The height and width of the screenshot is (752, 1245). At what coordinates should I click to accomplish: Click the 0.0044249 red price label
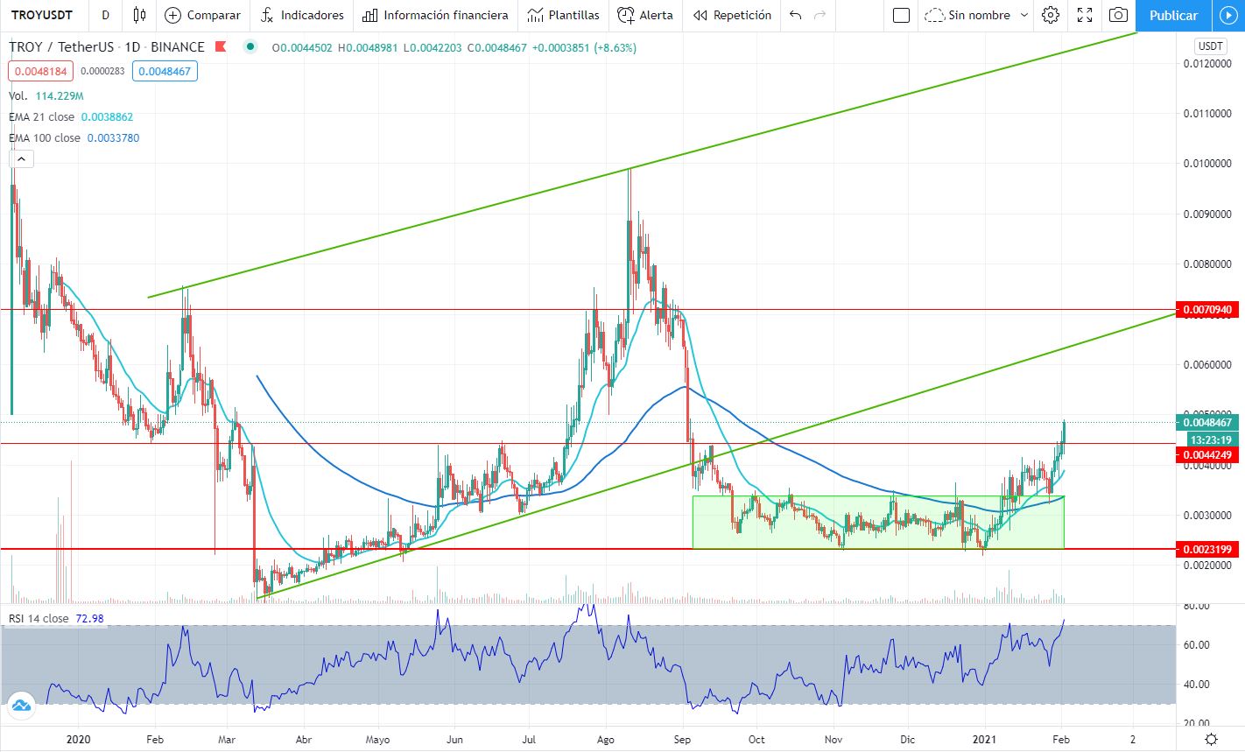[1206, 455]
